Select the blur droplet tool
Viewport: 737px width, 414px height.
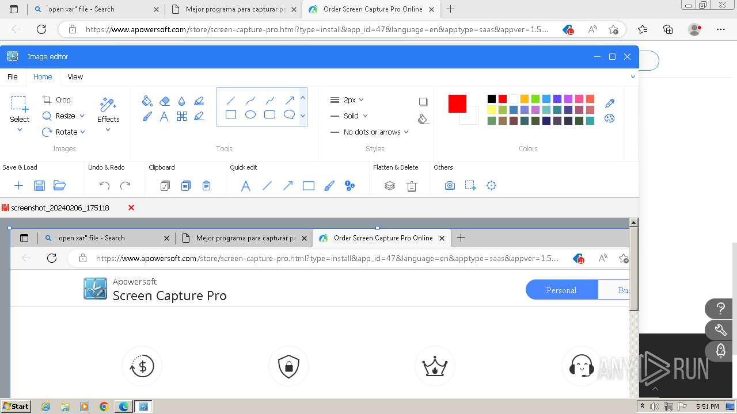[x=182, y=101]
